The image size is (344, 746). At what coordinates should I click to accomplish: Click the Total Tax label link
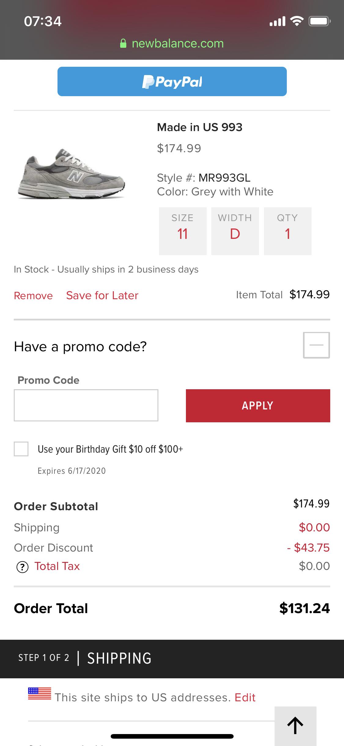57,566
